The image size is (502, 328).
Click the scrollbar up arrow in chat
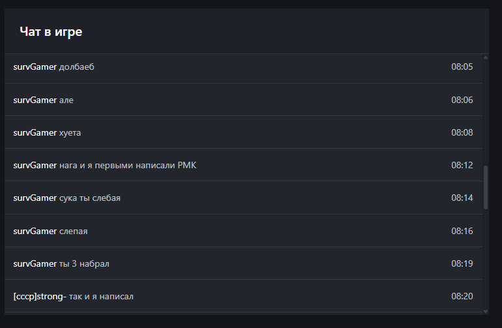486,57
